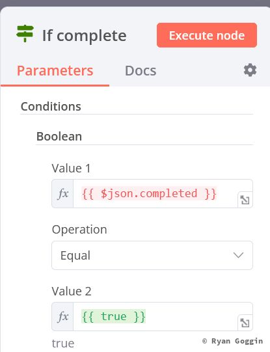
Task: Switch to the Docs tab
Action: coord(141,71)
